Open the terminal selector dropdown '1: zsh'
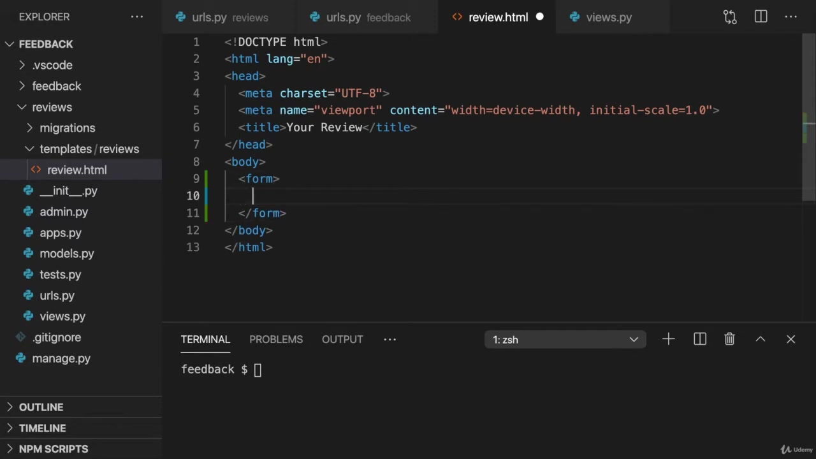Viewport: 816px width, 459px height. (565, 340)
